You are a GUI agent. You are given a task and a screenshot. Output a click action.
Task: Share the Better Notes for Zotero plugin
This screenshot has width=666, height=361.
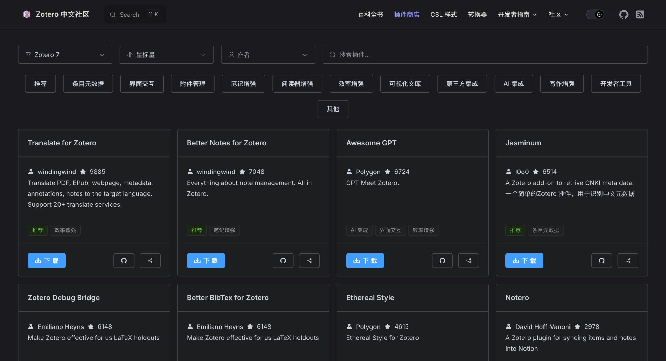coord(309,260)
